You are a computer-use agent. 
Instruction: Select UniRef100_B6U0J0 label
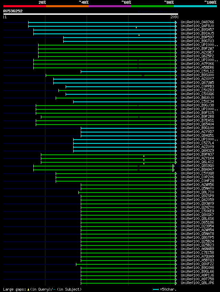click(197, 98)
